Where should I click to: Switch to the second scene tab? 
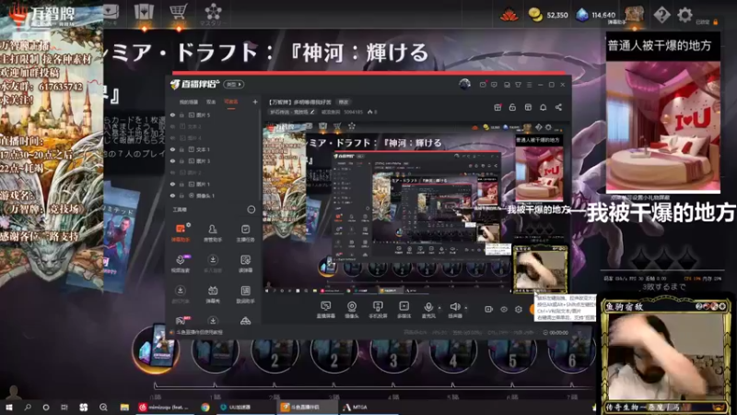tap(211, 102)
